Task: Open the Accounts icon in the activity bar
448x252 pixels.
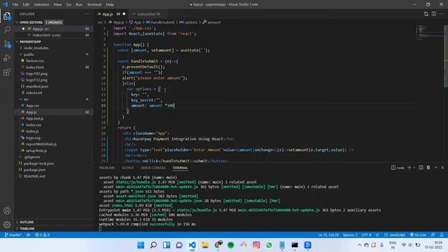Action: click(7, 211)
